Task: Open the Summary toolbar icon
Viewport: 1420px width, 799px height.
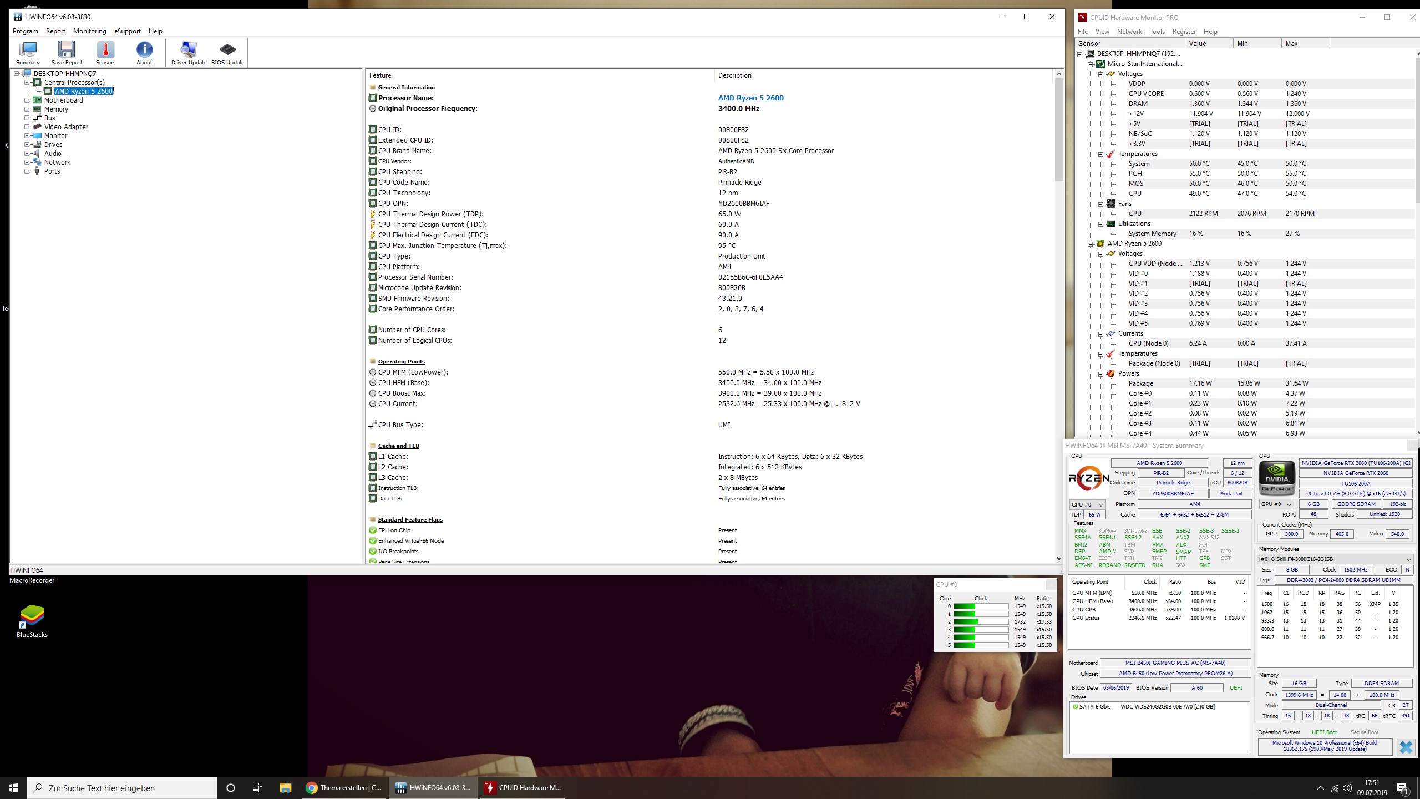Action: [x=28, y=52]
